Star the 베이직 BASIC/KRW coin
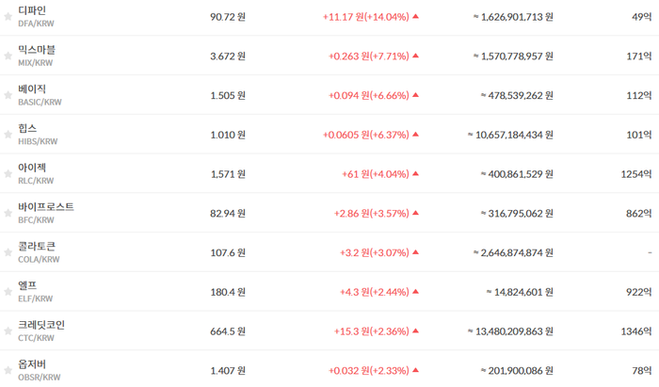 pos(8,95)
